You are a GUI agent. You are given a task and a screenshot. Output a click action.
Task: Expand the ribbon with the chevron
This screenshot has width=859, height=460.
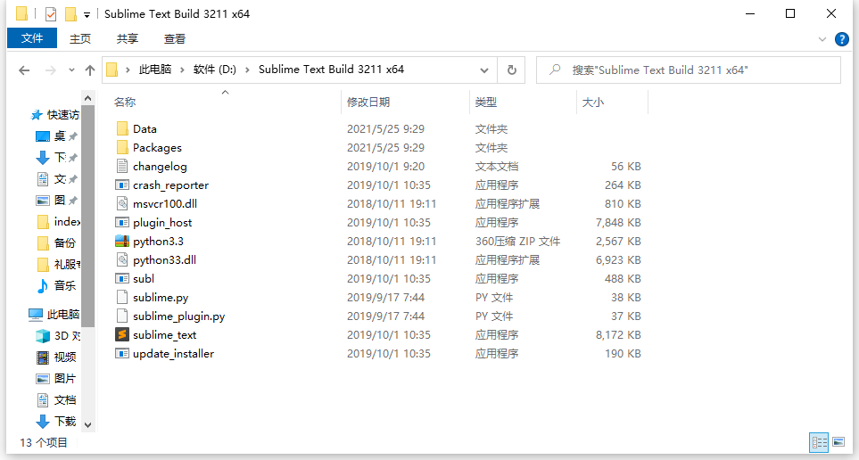(822, 39)
